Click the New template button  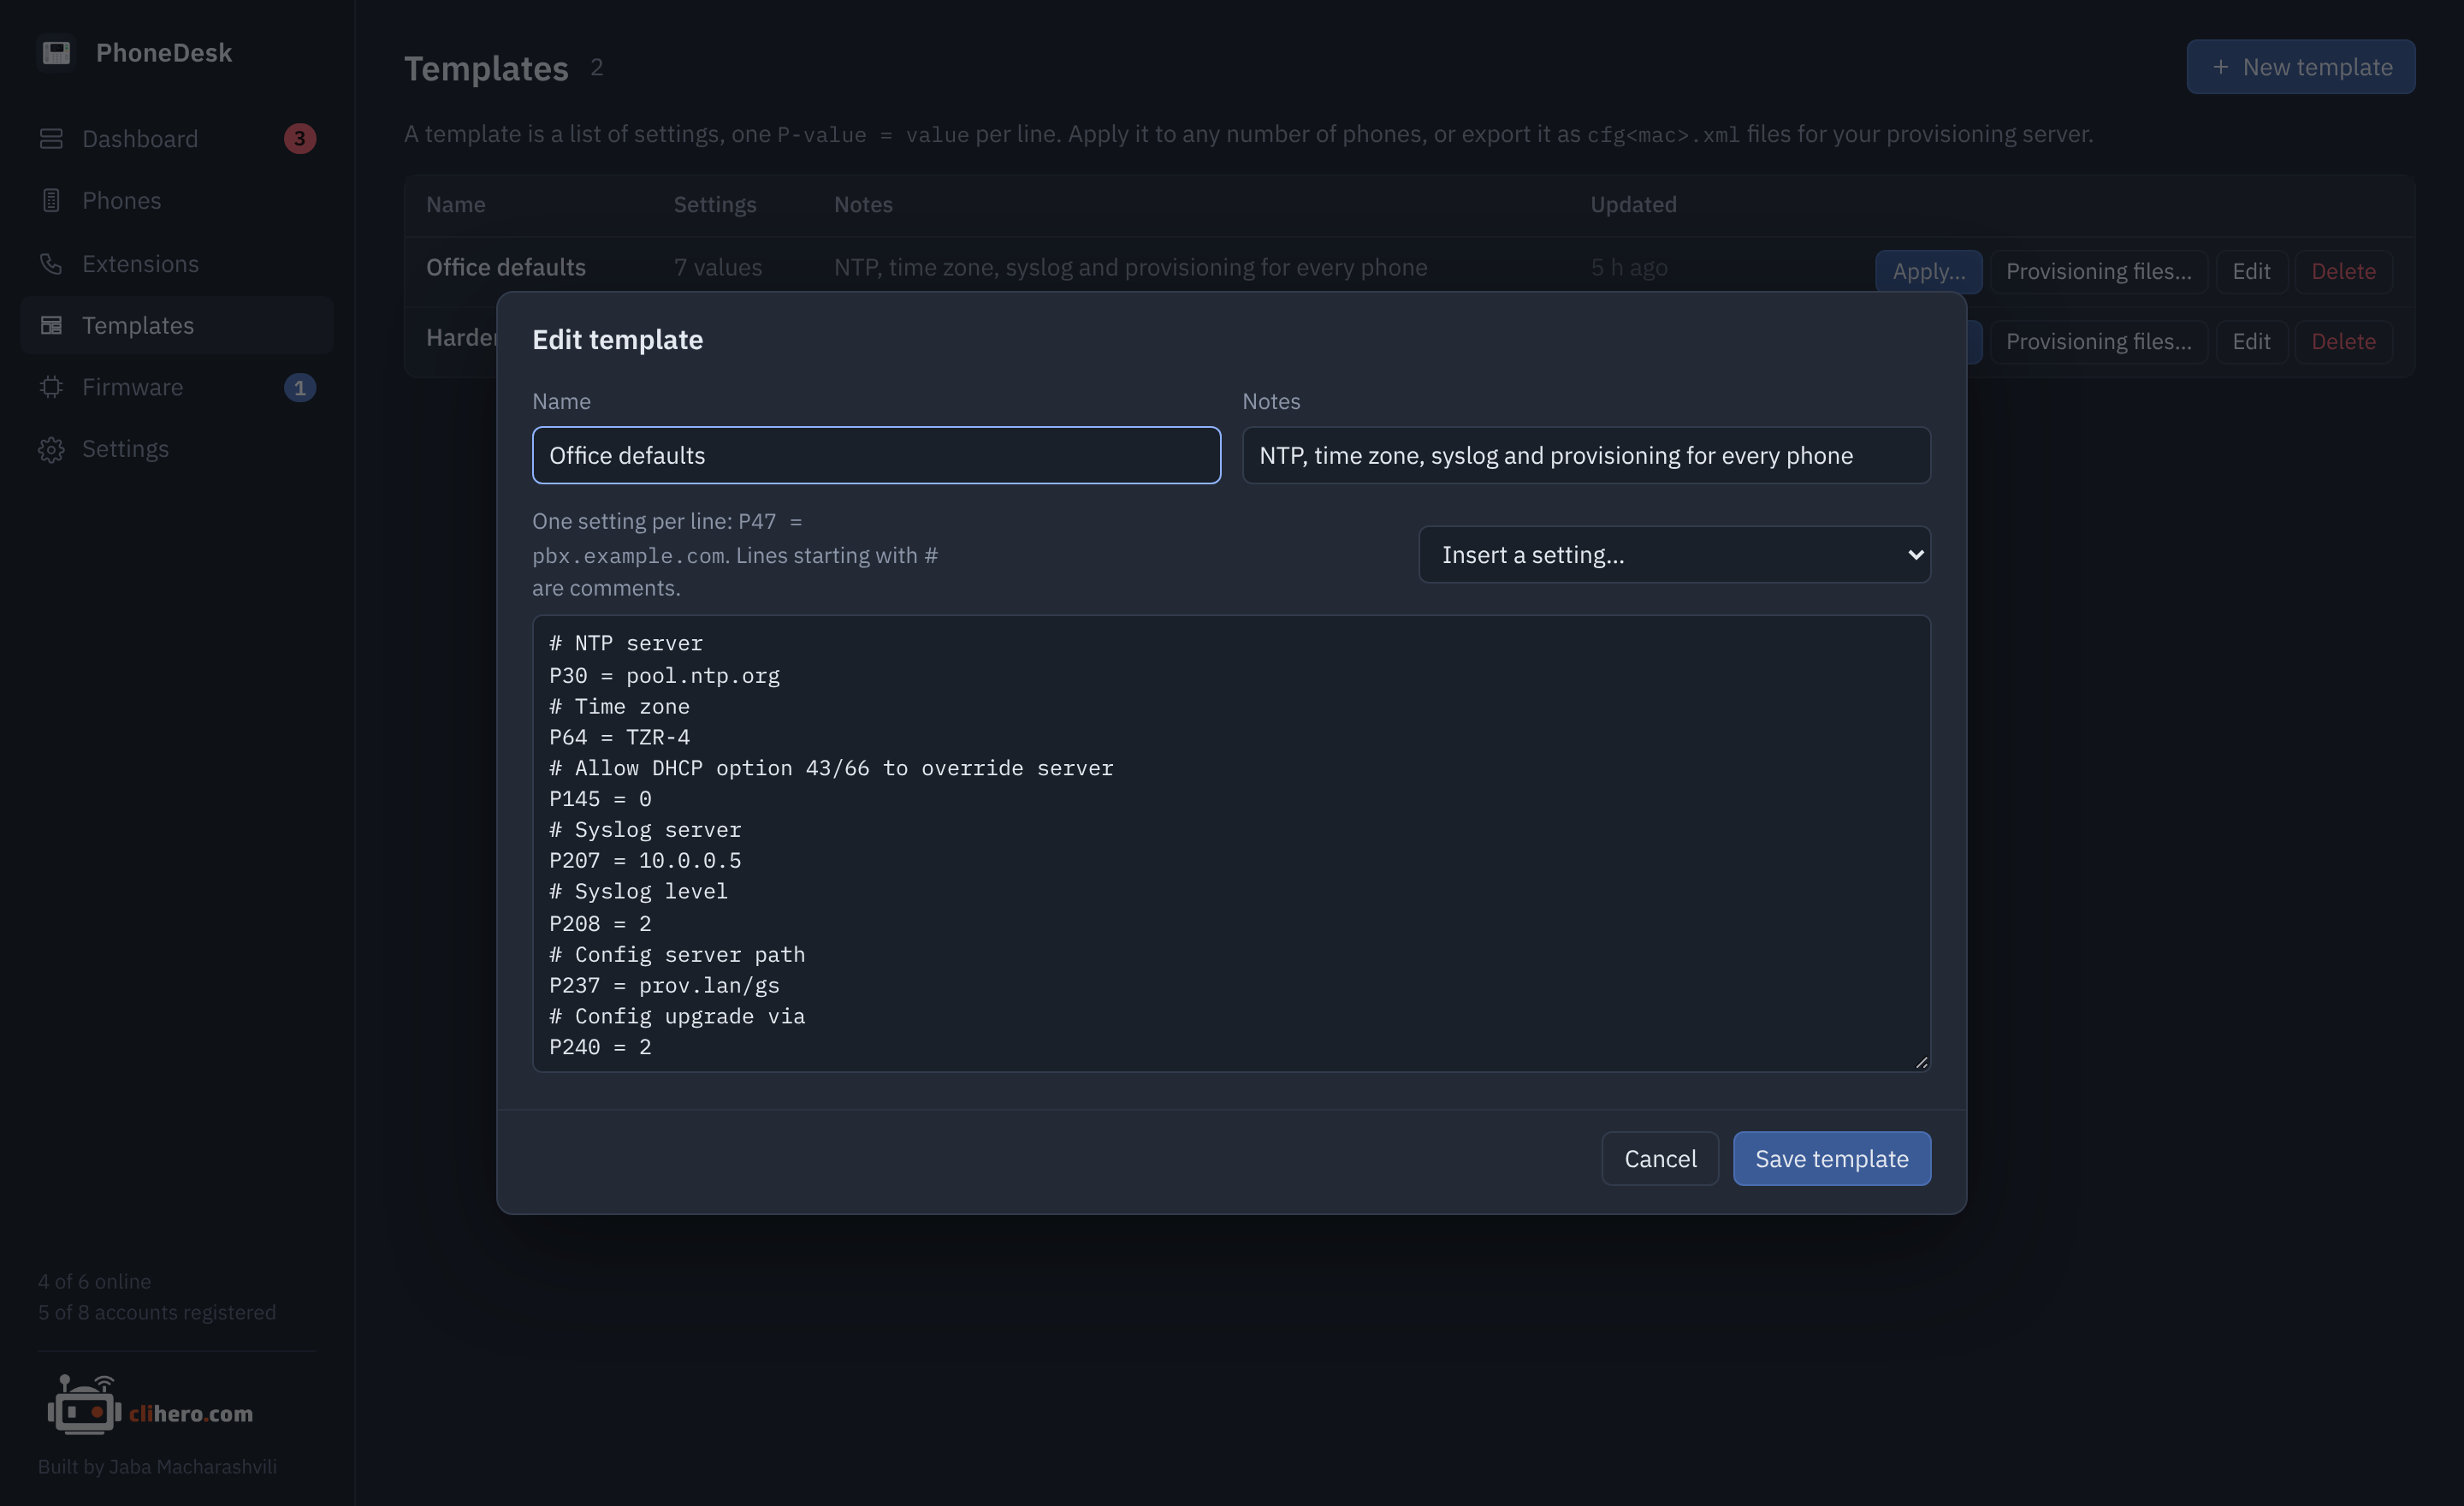pyautogui.click(x=2300, y=67)
